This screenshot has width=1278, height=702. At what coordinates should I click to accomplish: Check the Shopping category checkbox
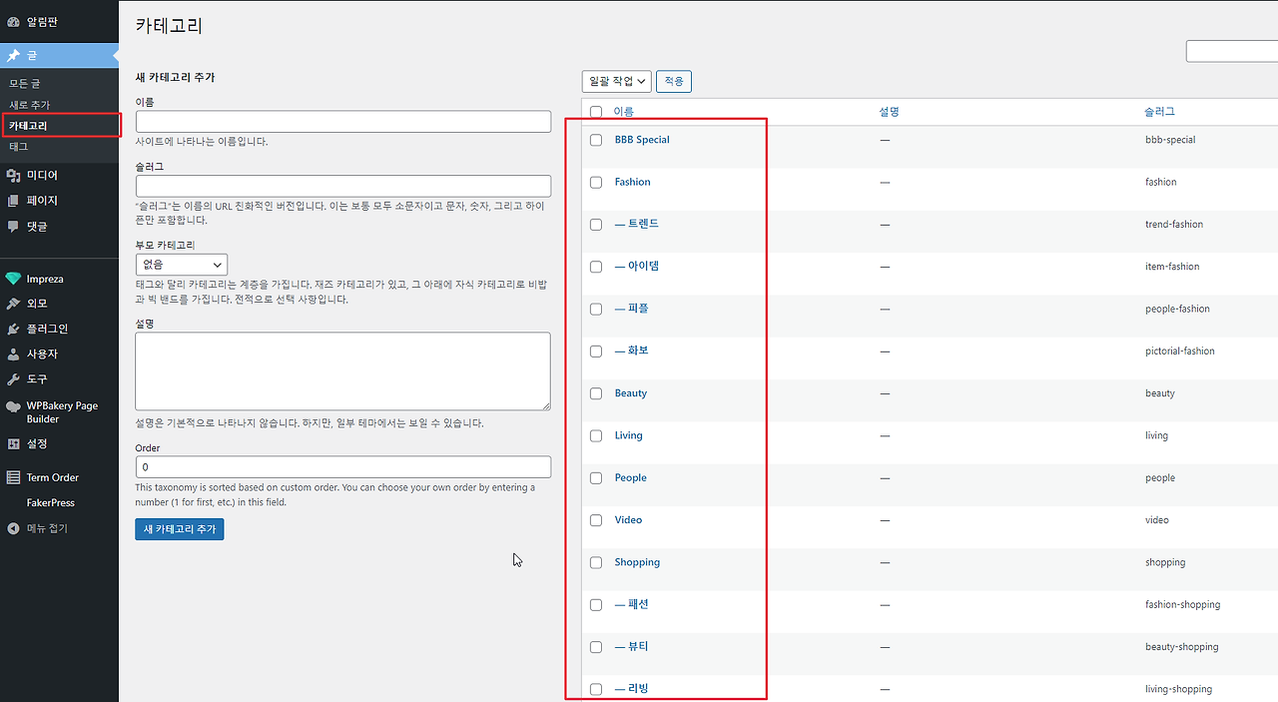(596, 562)
